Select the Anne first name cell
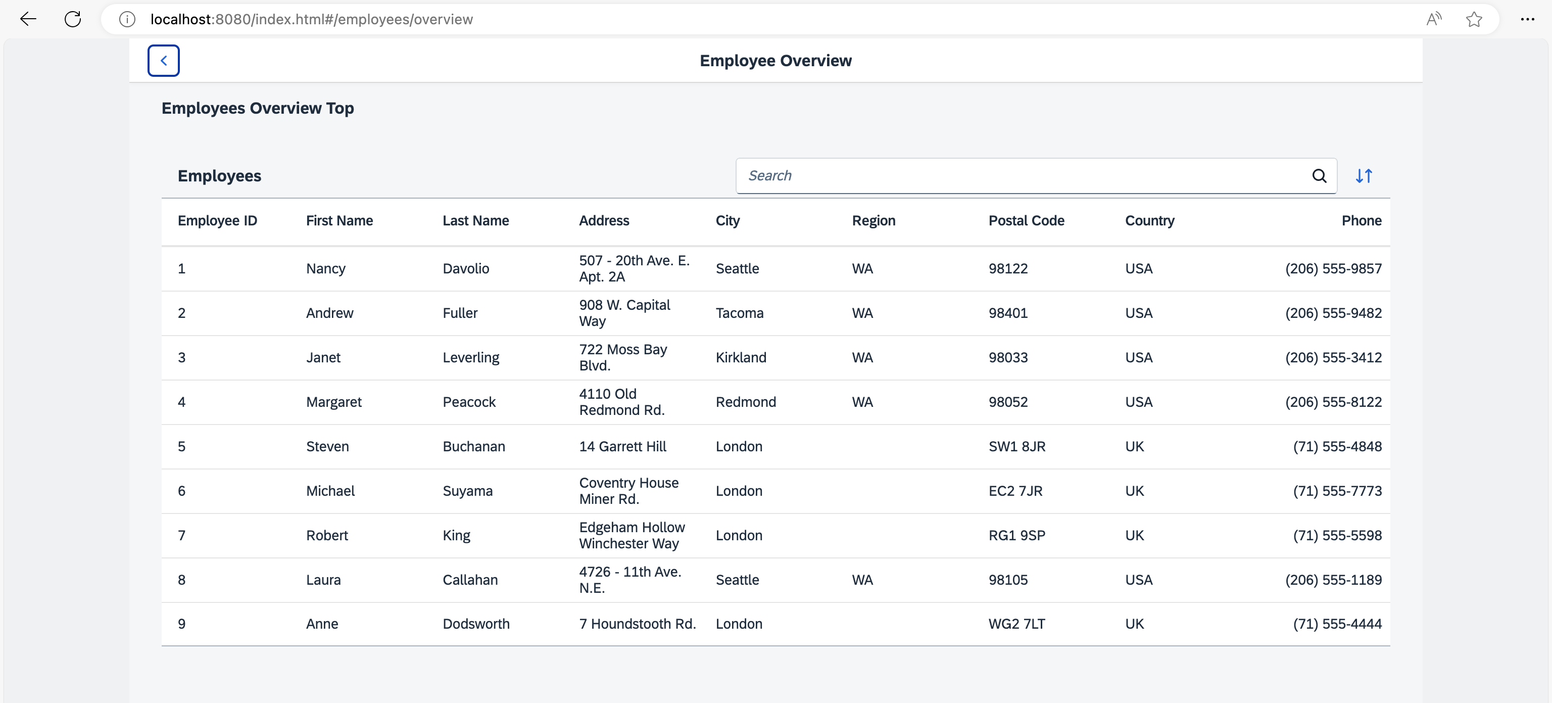This screenshot has width=1552, height=703. [322, 624]
